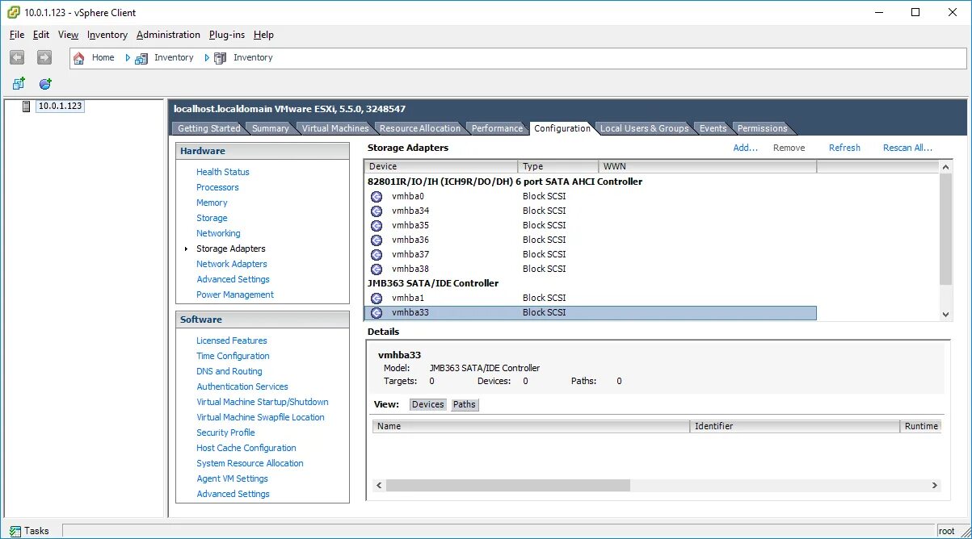972x539 pixels.
Task: Click the Rescan All... link
Action: (x=907, y=148)
